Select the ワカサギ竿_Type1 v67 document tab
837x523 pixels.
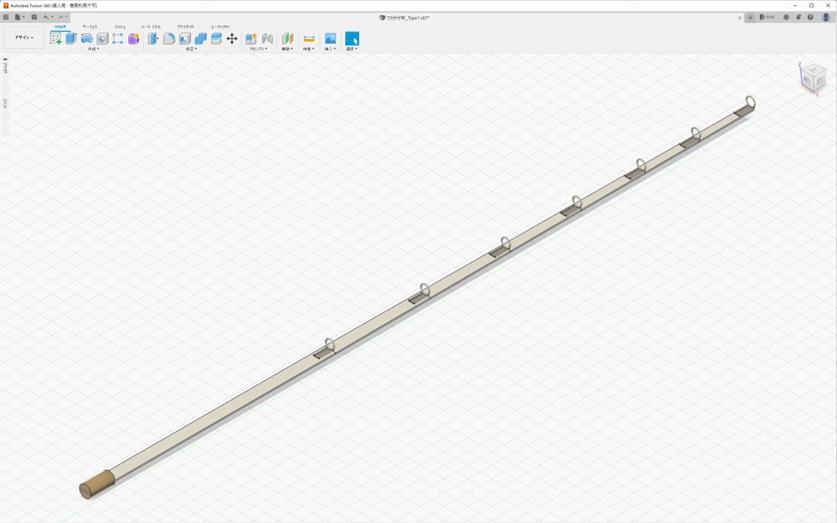pyautogui.click(x=404, y=18)
